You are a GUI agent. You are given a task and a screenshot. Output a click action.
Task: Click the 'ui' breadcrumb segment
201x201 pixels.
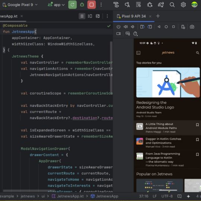[43, 196]
